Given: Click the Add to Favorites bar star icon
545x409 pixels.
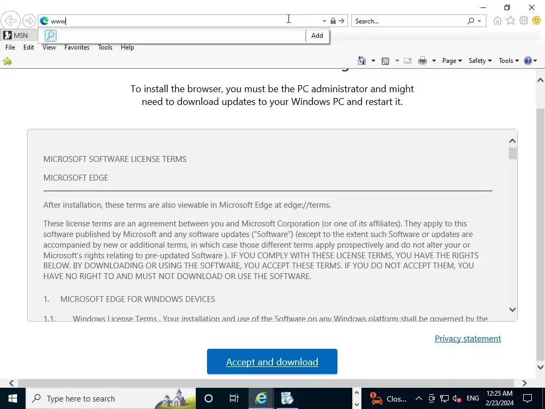Looking at the screenshot, I should click(x=7, y=62).
